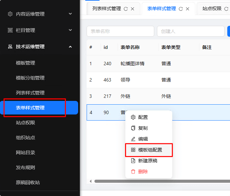Click the 栏目管理 sidebar icon

point(10,30)
